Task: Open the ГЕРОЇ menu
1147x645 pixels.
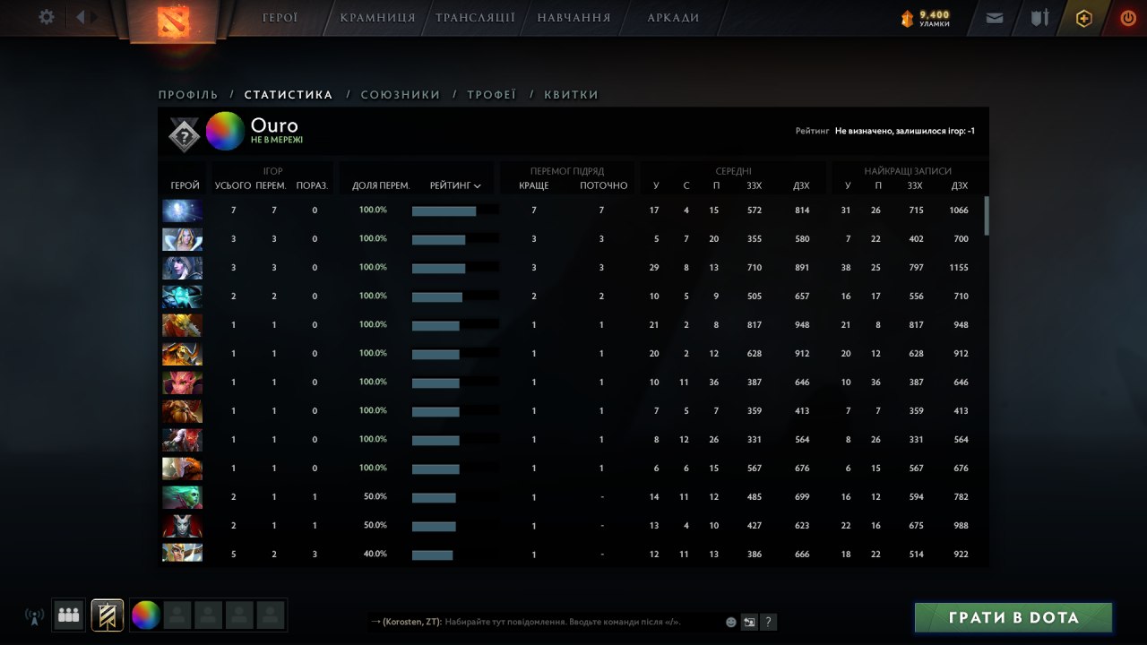Action: point(280,17)
